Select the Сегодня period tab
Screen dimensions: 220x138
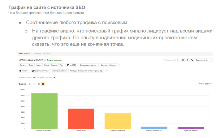click(x=23, y=65)
